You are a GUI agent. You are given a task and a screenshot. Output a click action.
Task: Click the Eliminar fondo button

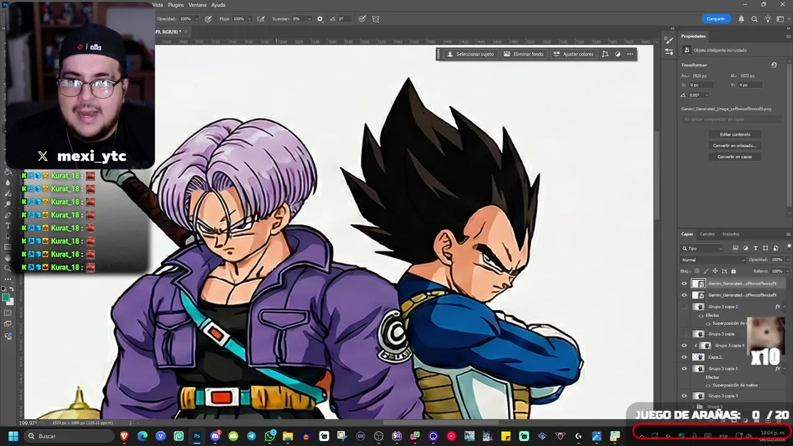click(524, 54)
